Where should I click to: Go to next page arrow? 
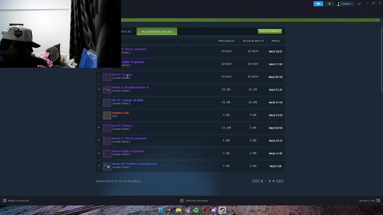click(279, 181)
